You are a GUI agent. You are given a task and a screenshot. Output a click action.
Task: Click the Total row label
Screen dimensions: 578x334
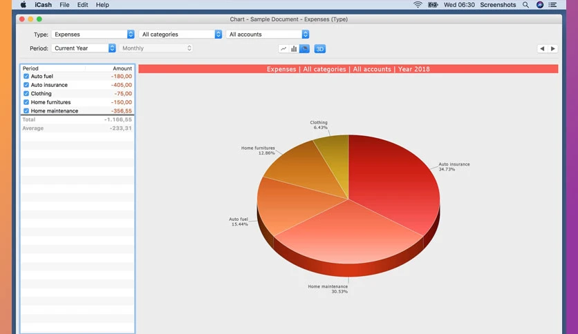tap(29, 119)
